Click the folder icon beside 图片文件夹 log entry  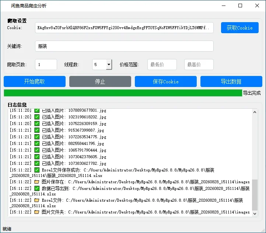(36, 212)
